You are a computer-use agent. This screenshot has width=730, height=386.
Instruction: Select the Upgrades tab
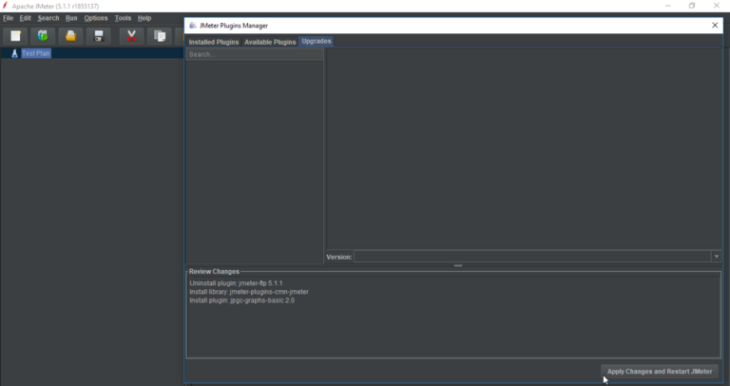[x=317, y=42]
